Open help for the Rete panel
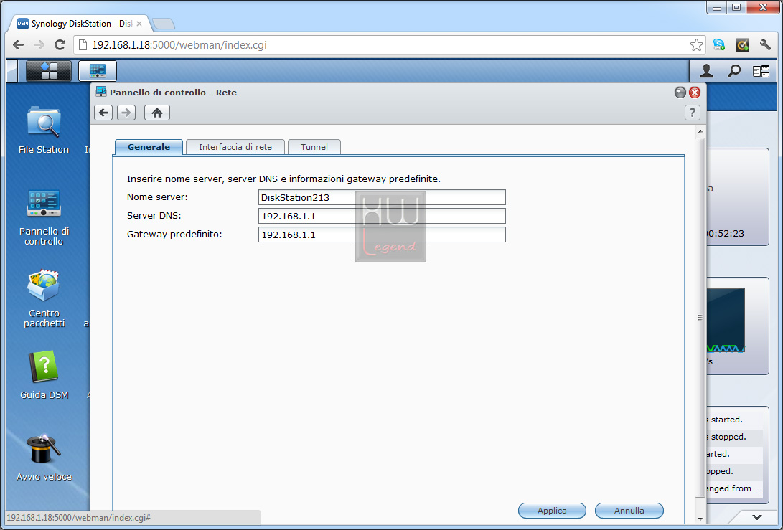This screenshot has width=783, height=530. [x=692, y=113]
